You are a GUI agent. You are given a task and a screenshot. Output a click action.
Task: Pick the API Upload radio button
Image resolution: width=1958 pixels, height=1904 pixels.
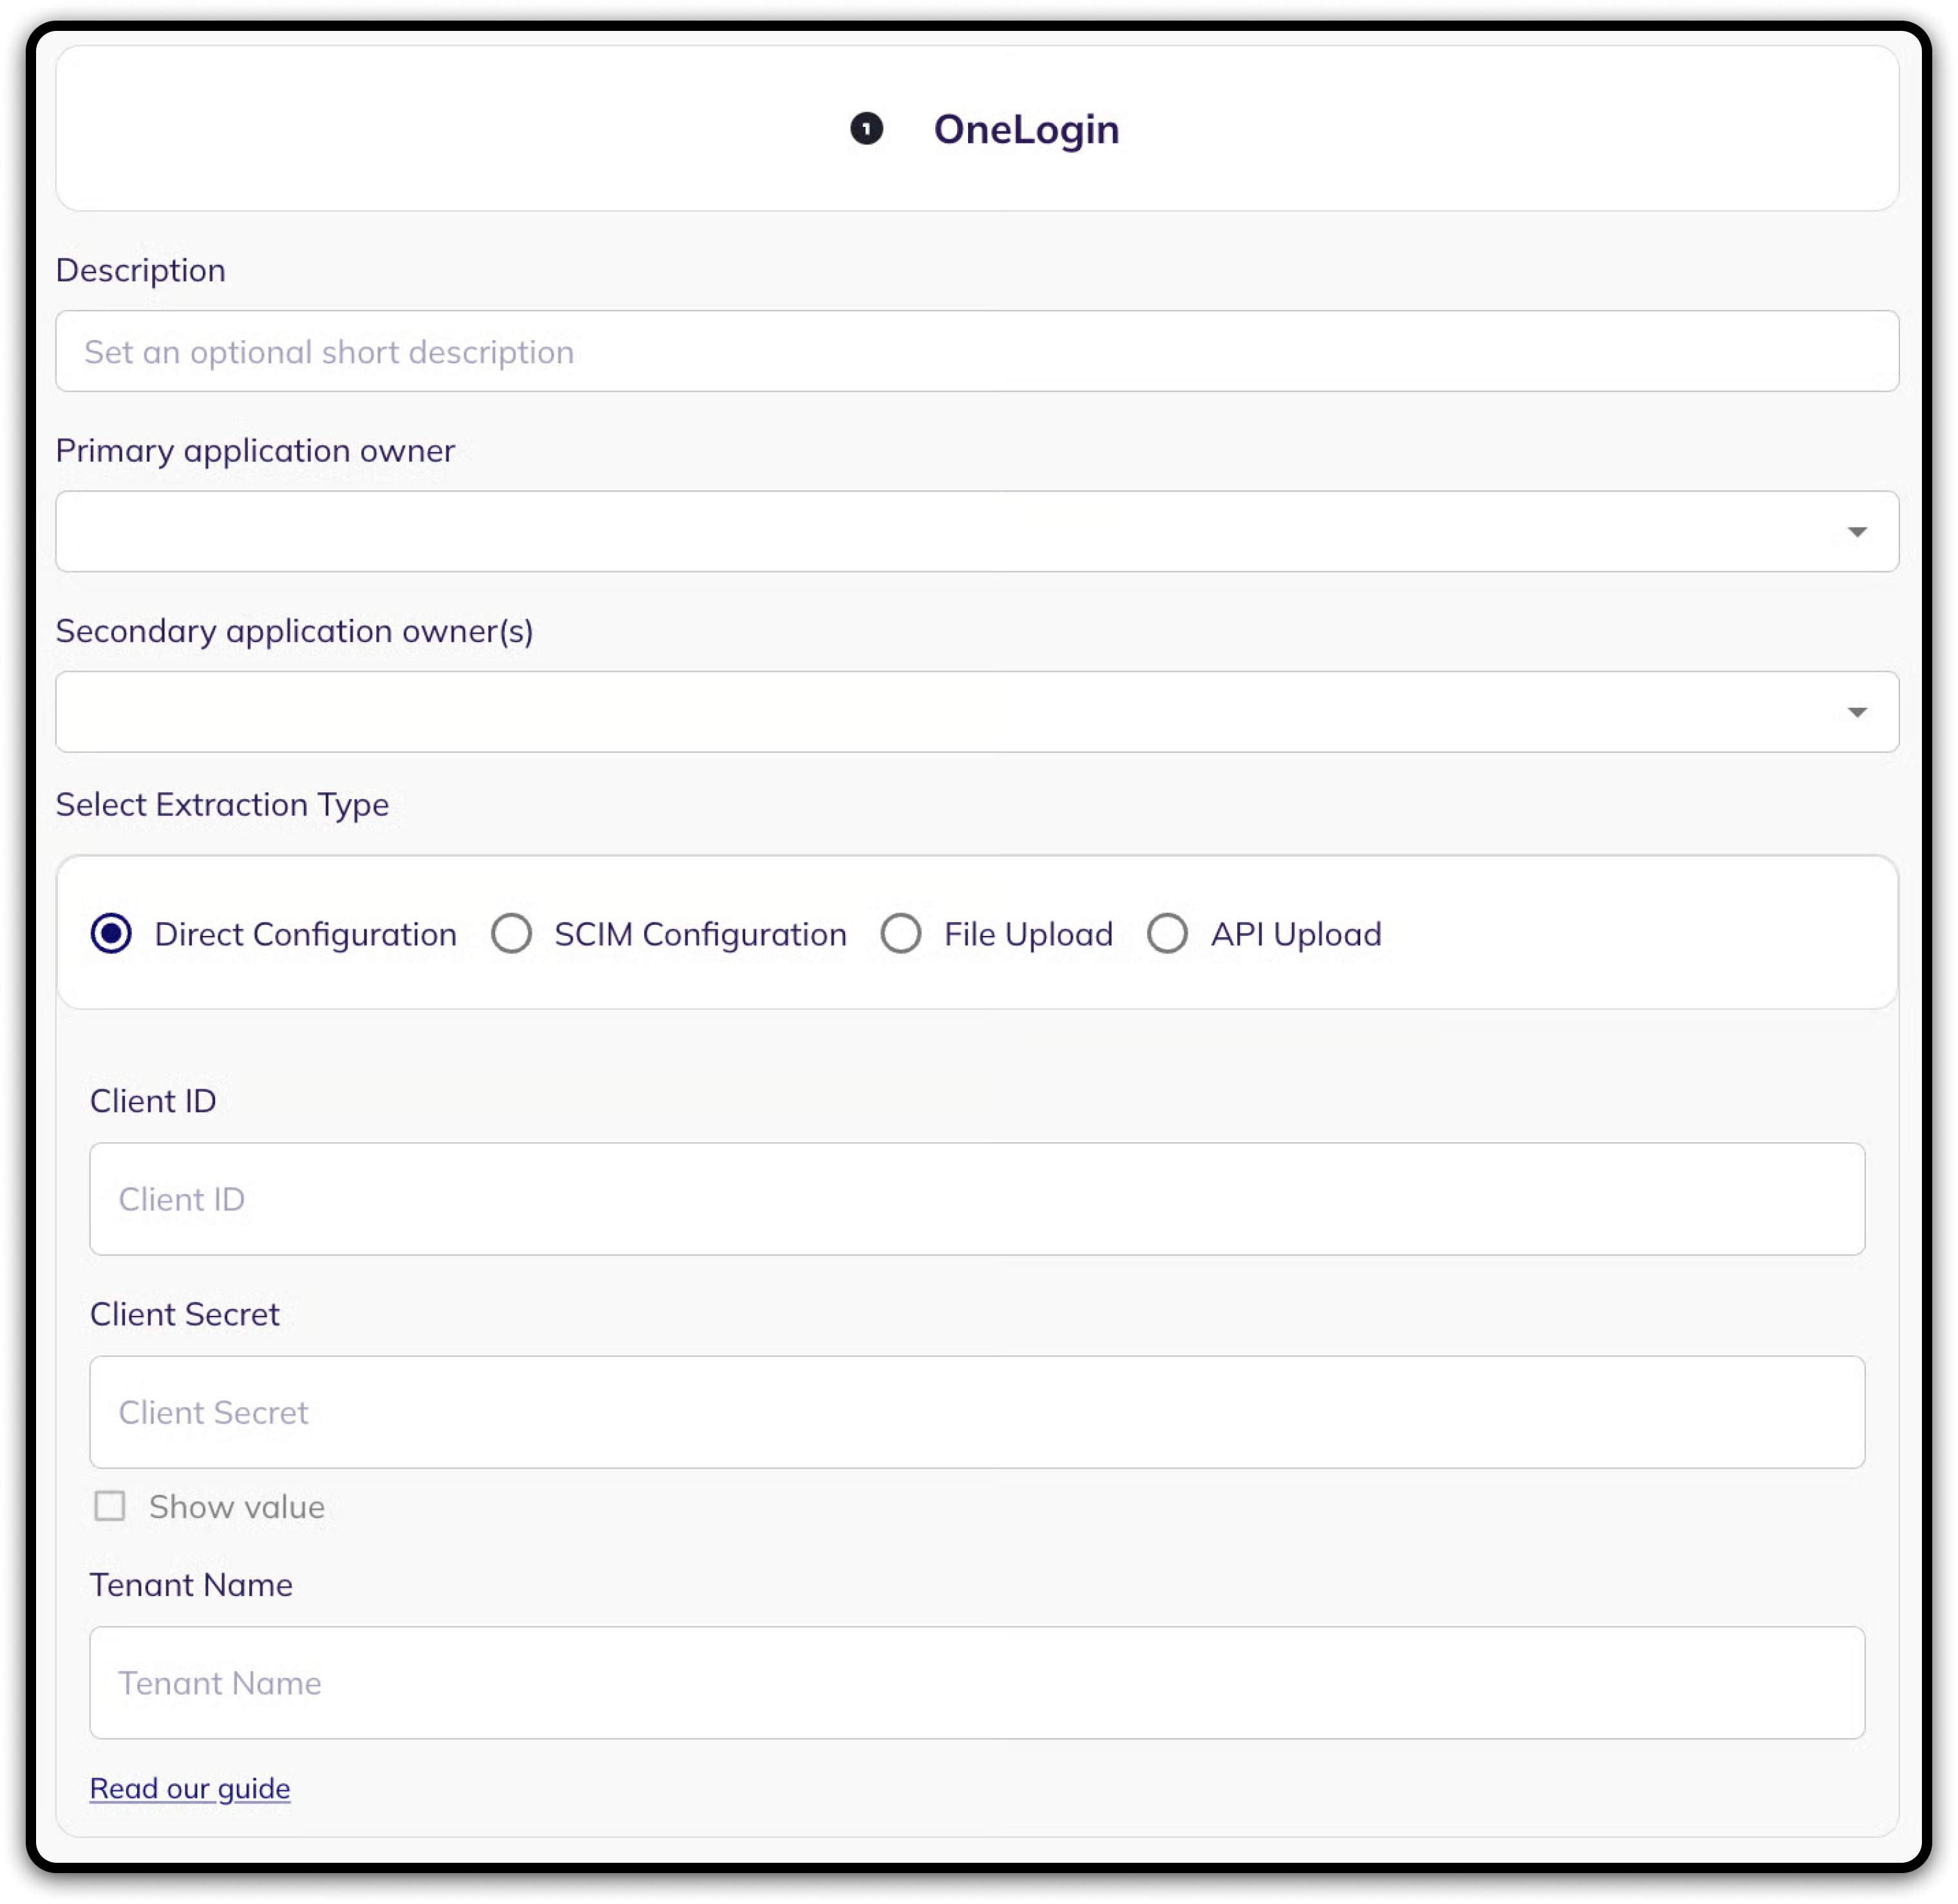point(1167,934)
